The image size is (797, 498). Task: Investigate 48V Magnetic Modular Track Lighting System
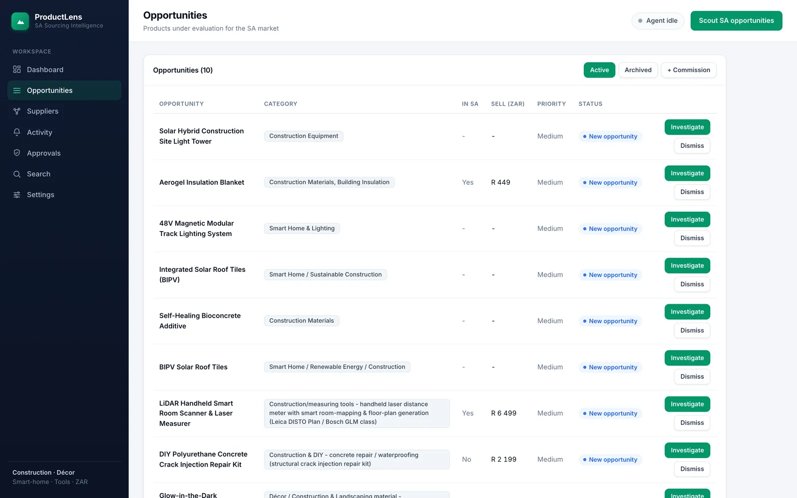687,219
